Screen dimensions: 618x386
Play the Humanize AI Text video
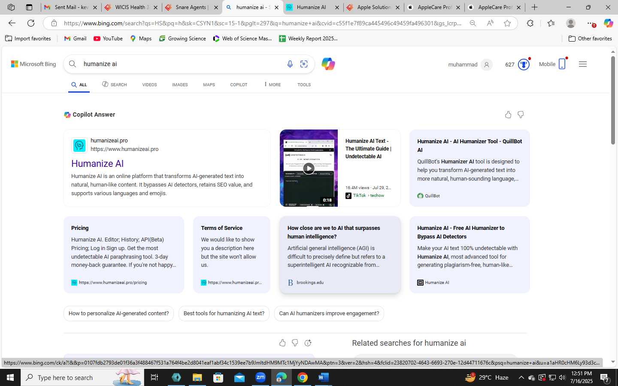coord(309,168)
